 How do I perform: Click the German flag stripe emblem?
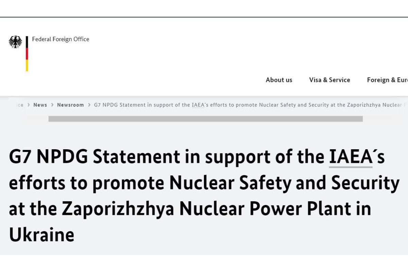27,54
